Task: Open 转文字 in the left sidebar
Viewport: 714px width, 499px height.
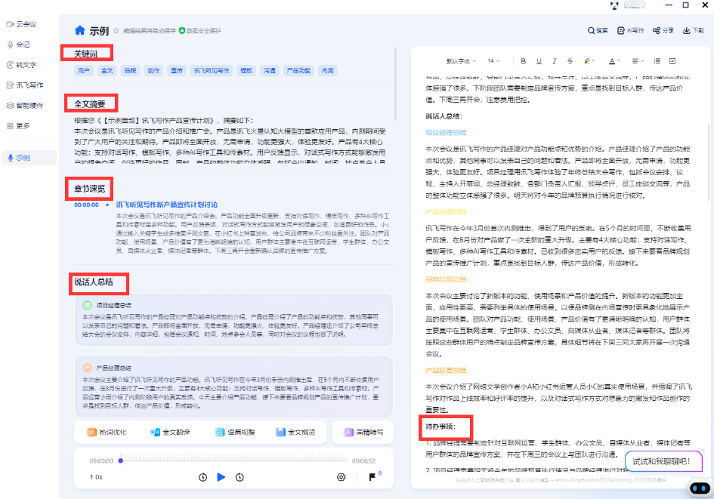Action: point(21,65)
